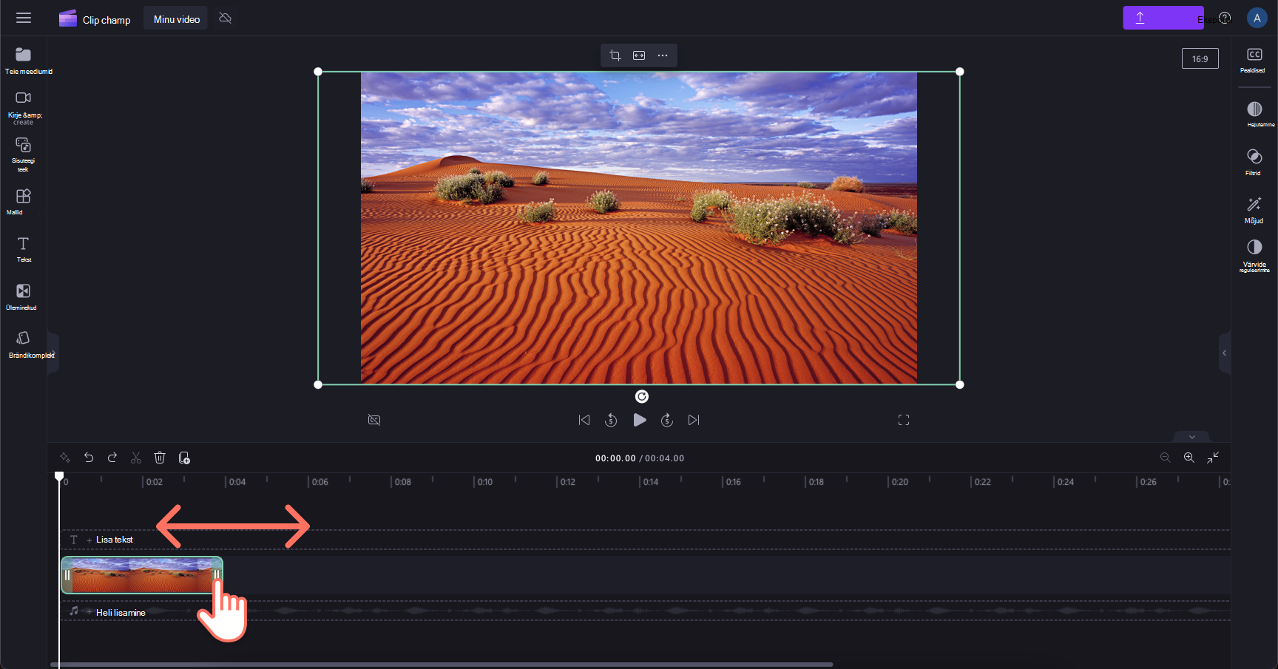Rewind five seconds
The width and height of the screenshot is (1278, 669).
point(611,420)
